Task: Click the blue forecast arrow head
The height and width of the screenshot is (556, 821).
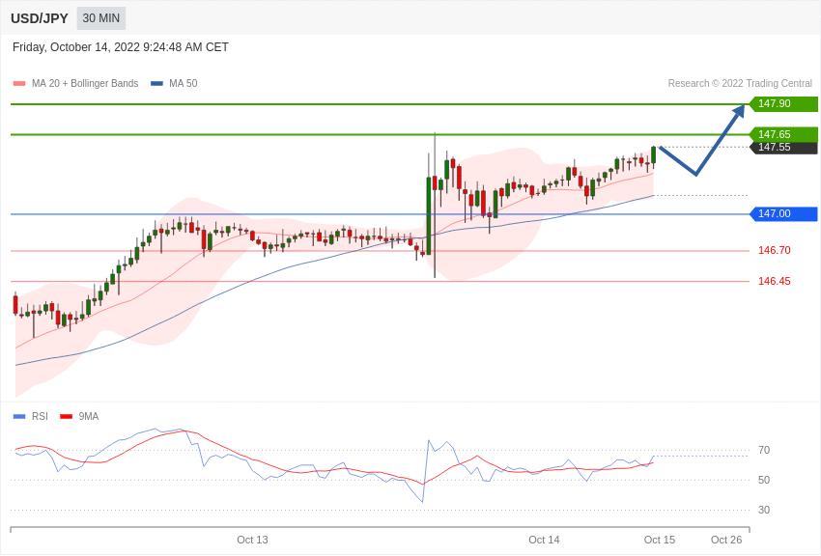Action: [739, 111]
